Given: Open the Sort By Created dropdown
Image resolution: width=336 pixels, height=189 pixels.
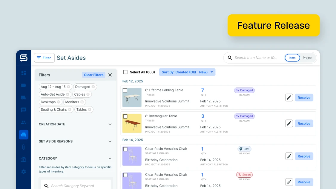Looking at the screenshot, I should [x=187, y=72].
